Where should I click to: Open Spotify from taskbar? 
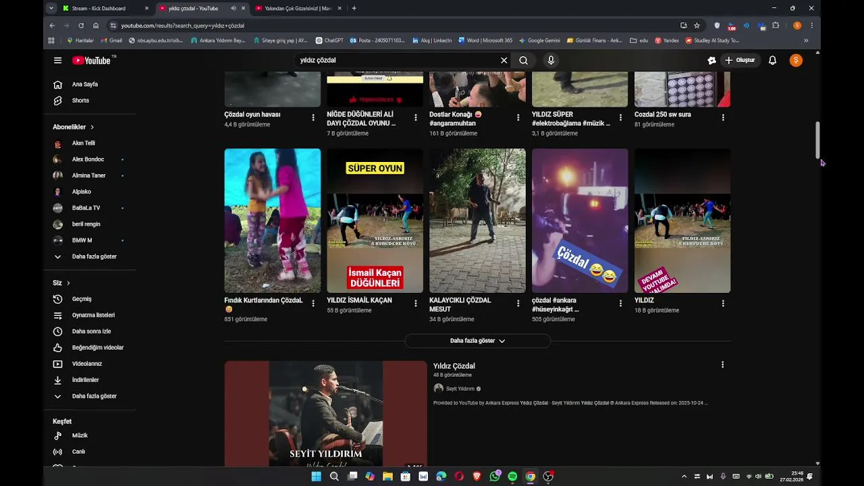512,477
